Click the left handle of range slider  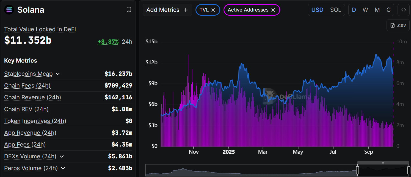tap(357, 170)
